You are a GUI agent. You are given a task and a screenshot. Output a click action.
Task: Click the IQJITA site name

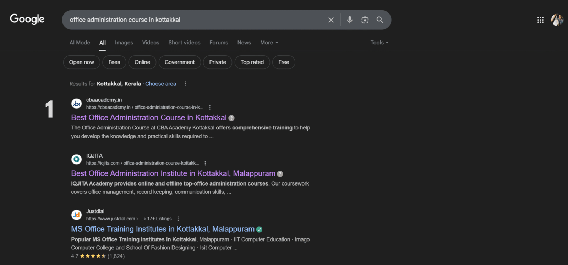point(94,156)
